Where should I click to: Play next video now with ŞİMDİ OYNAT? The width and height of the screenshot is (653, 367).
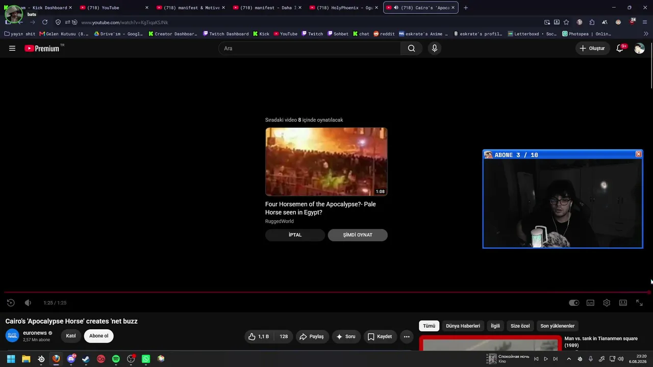click(x=358, y=235)
